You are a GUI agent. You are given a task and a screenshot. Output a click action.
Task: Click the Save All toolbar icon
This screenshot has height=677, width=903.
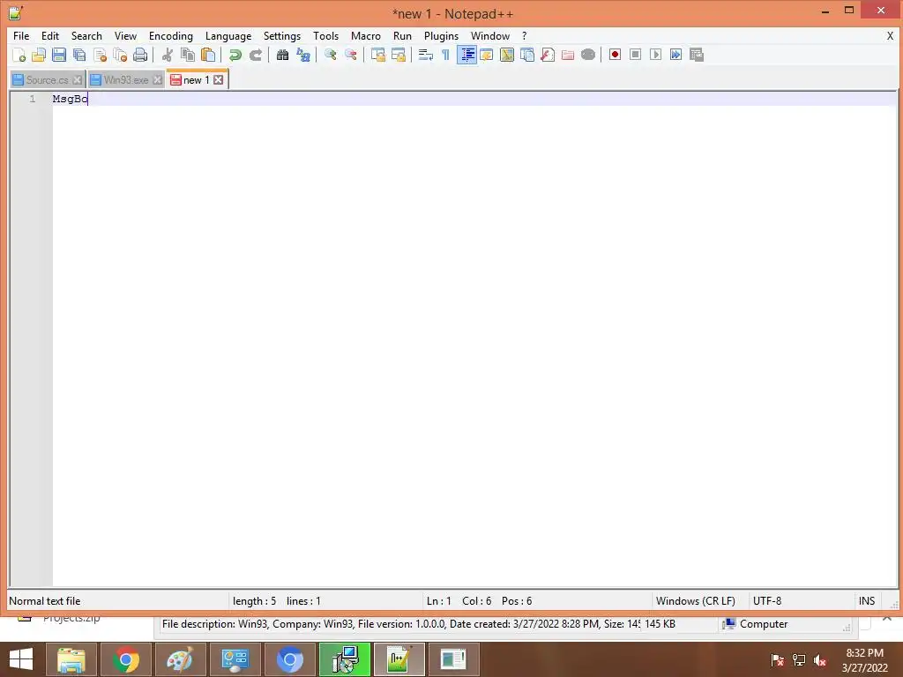78,55
